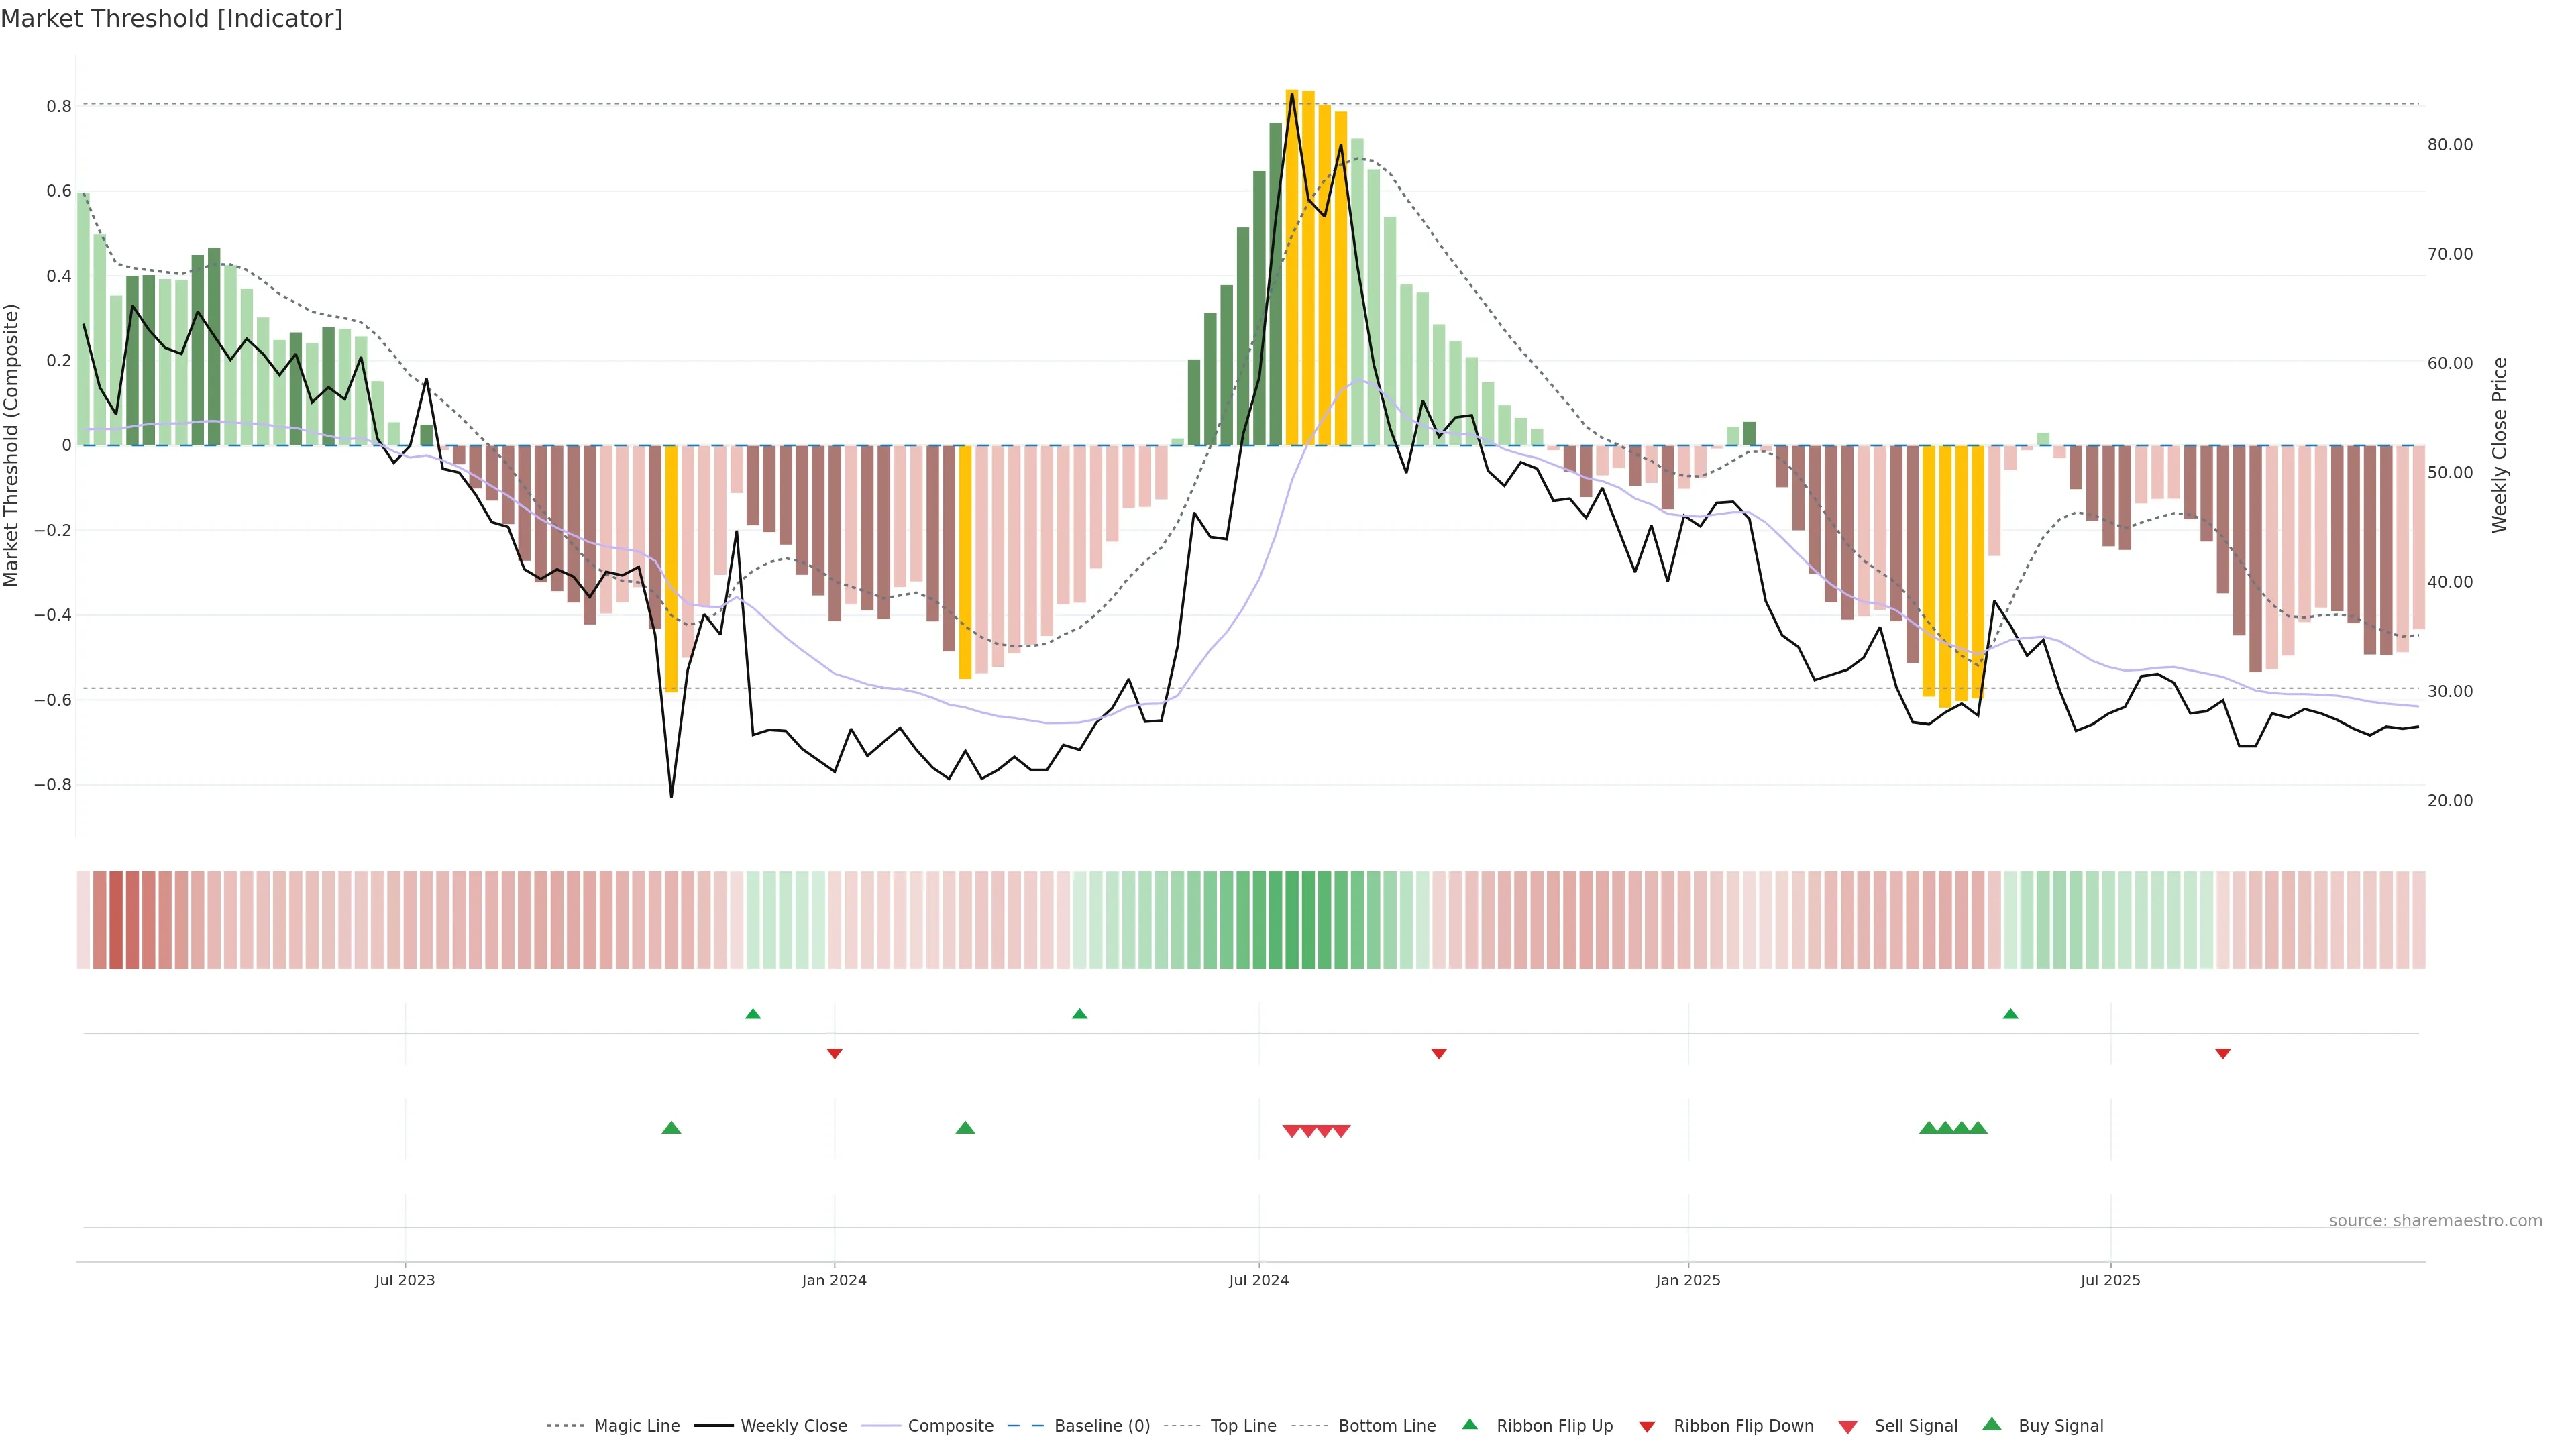Click the ribbon flip down marker at Jan 2024

click(834, 1054)
